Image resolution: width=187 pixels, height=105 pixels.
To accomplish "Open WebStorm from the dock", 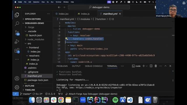I will coord(90,100).
